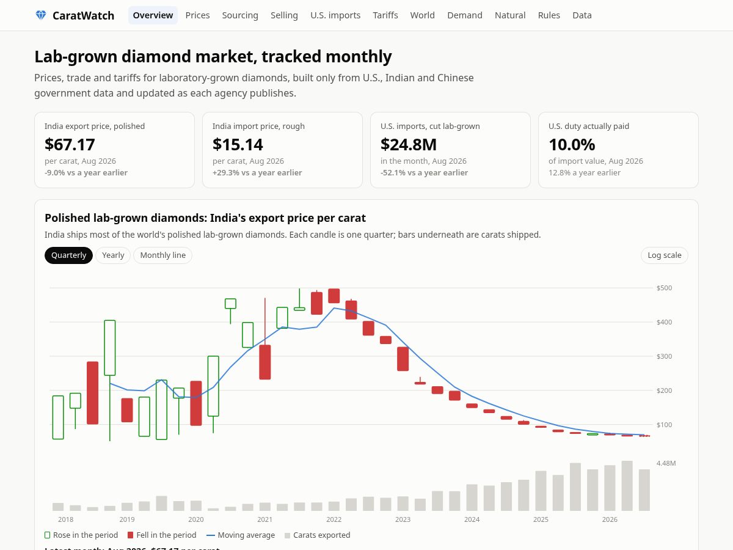Image resolution: width=733 pixels, height=550 pixels.
Task: Click the $67.17 price value
Action: [x=70, y=144]
